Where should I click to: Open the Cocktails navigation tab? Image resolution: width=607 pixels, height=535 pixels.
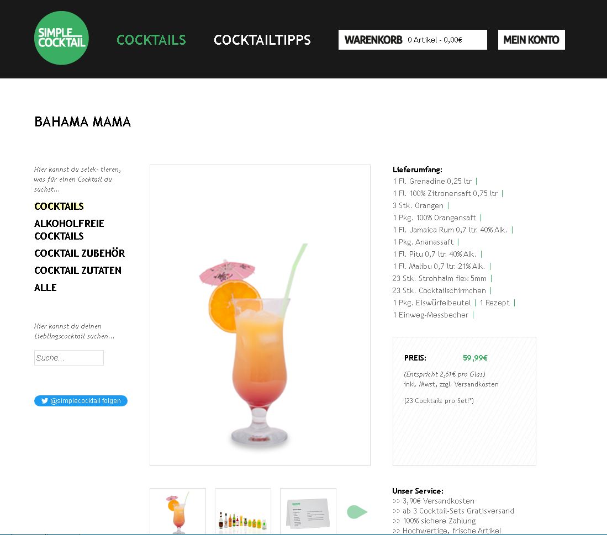(151, 40)
